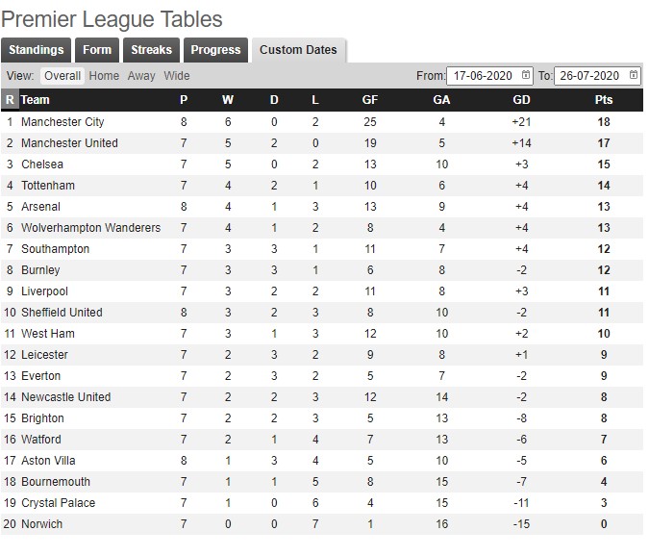The width and height of the screenshot is (649, 556).
Task: Open the From date calendar icon
Action: click(x=526, y=75)
